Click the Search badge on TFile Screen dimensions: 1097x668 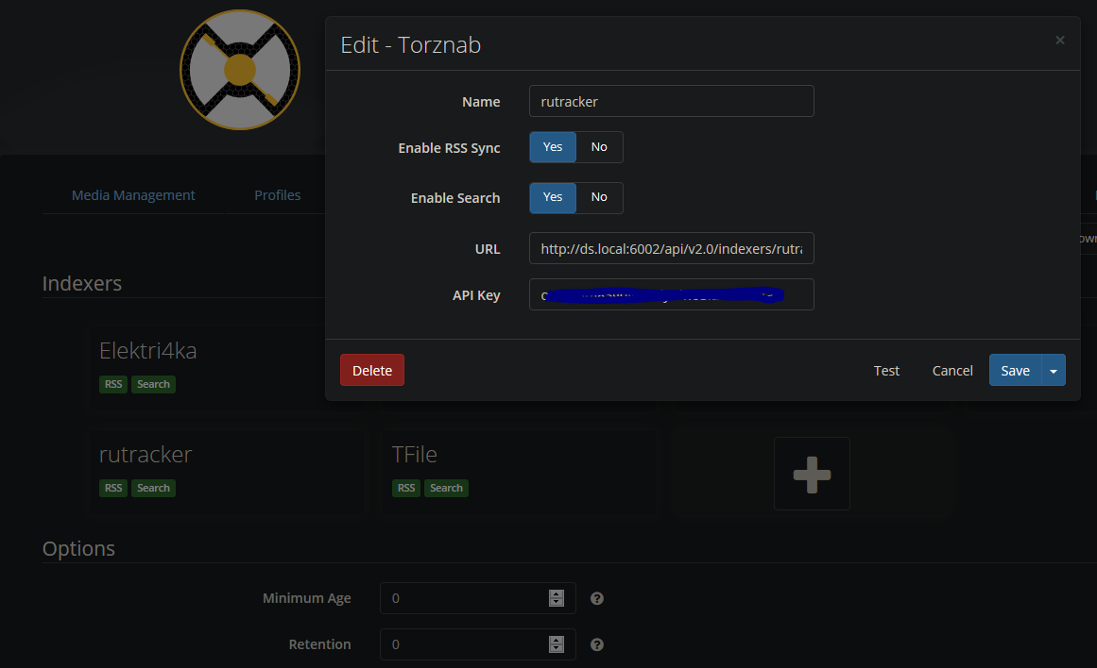click(446, 488)
